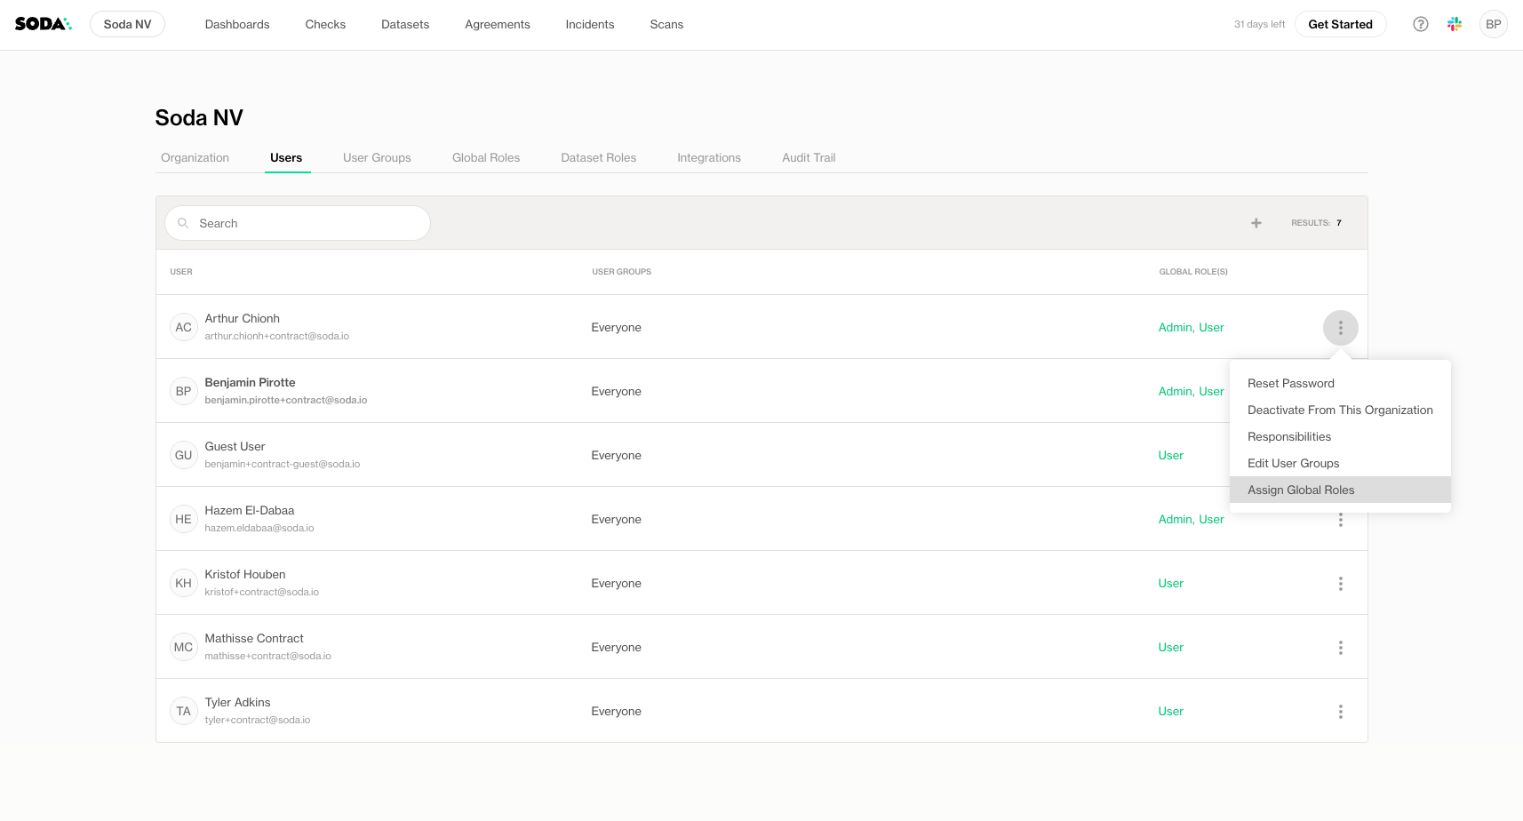Click Tyler Adkins' TA avatar
The image size is (1523, 821).
pyautogui.click(x=183, y=711)
